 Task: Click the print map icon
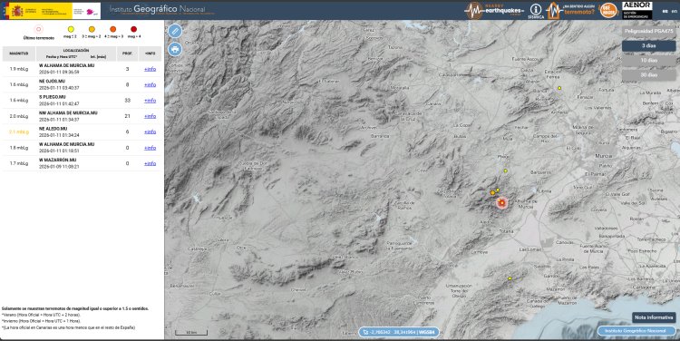(175, 49)
